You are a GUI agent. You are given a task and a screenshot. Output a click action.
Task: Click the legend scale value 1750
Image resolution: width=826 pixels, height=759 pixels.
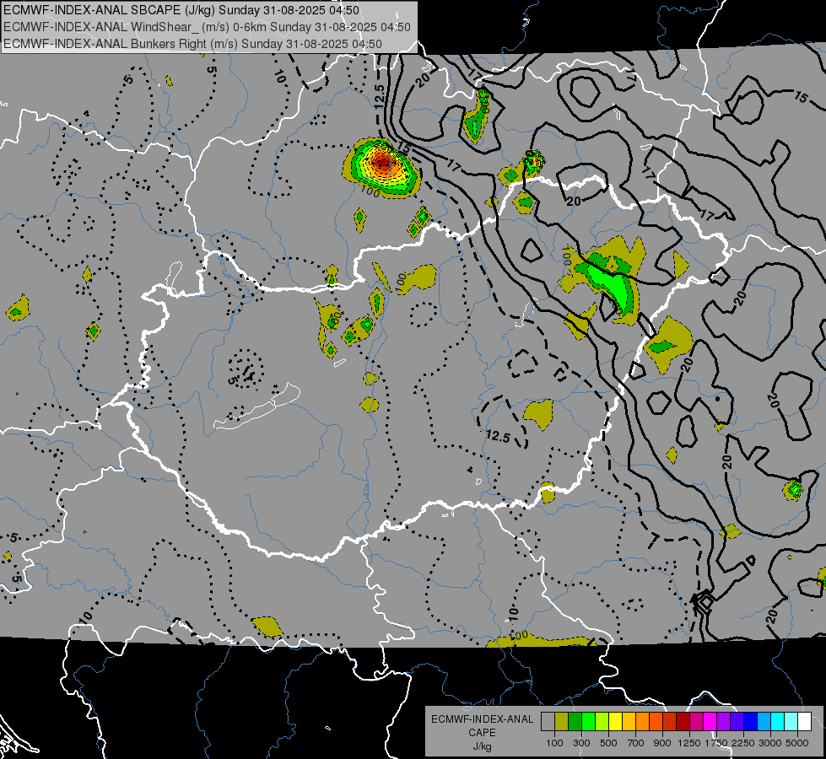[716, 743]
